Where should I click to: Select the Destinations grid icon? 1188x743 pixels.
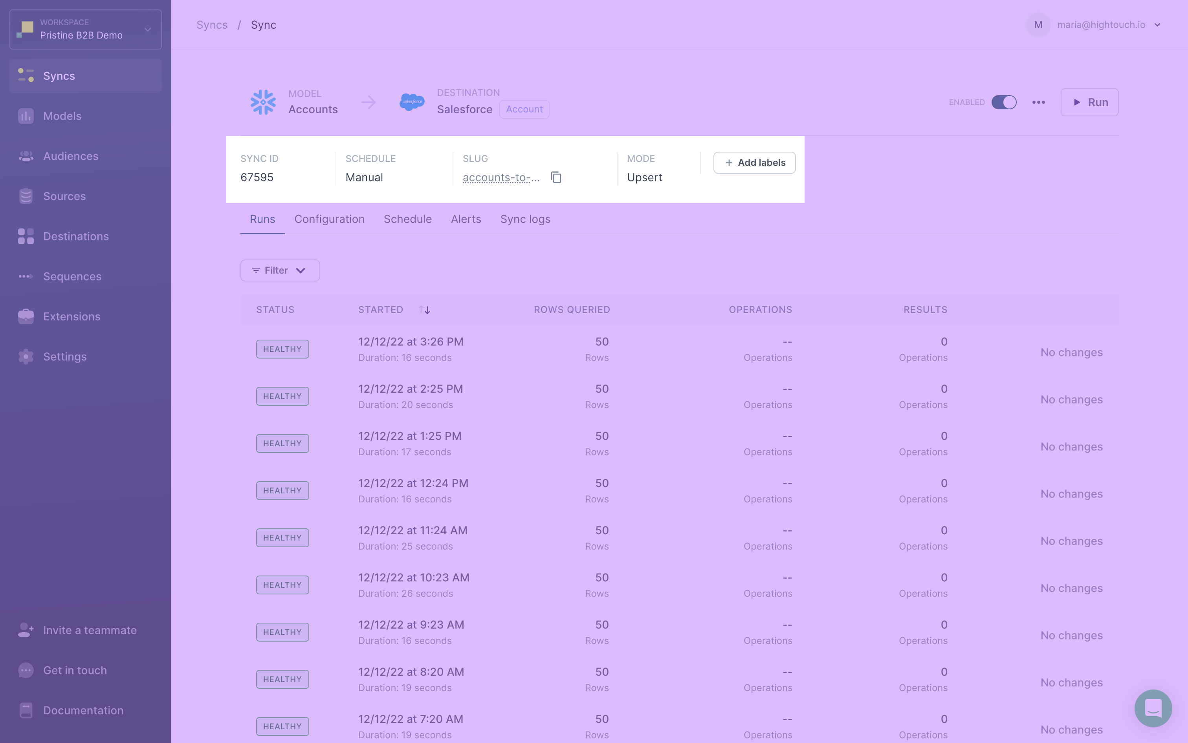coord(26,236)
